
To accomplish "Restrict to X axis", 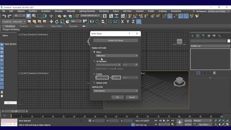I will coord(122,22).
